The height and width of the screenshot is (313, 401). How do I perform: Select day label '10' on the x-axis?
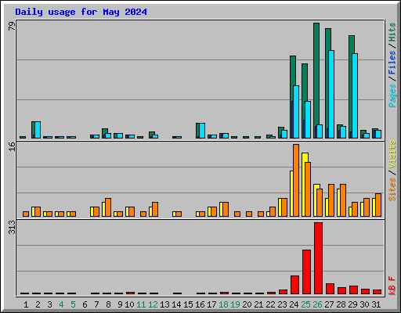click(x=129, y=304)
